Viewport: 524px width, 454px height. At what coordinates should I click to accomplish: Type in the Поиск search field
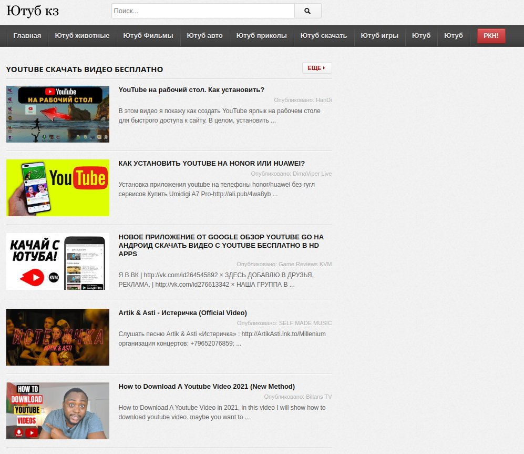pos(203,11)
